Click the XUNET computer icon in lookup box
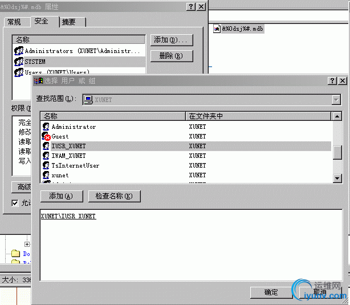350x305 pixels. pyautogui.click(x=88, y=100)
